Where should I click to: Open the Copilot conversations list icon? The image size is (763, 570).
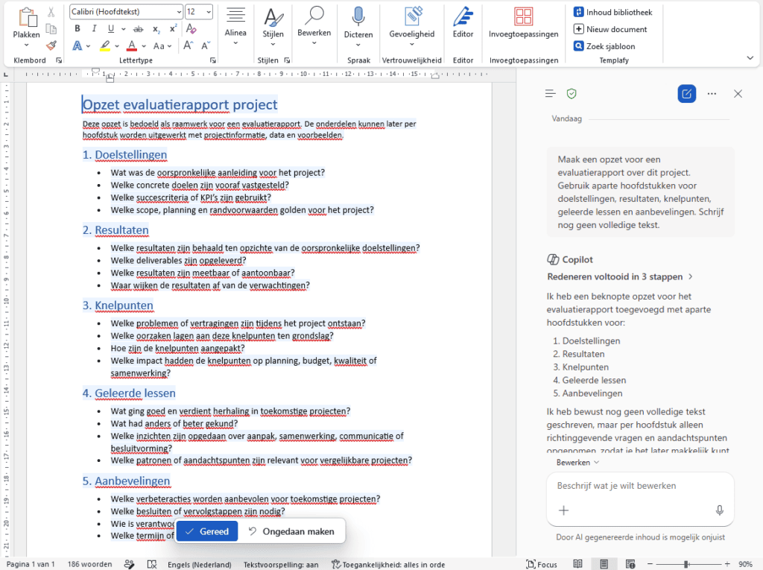pos(551,93)
